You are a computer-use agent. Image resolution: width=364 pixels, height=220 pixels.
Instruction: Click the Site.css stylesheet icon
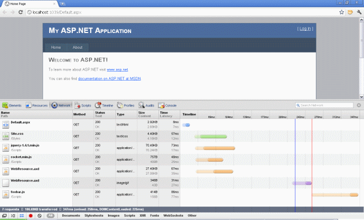(6, 136)
